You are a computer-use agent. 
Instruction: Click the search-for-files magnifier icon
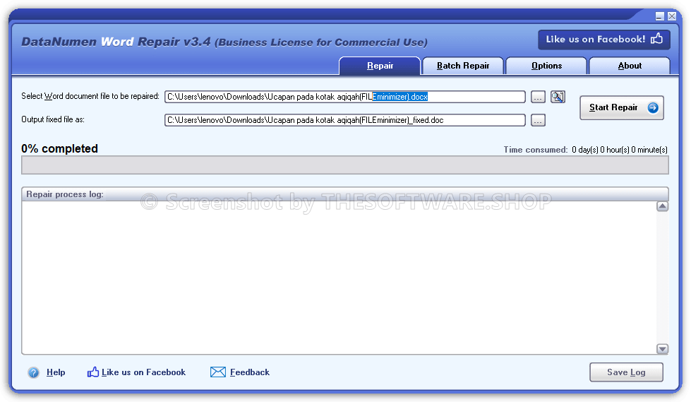(558, 97)
